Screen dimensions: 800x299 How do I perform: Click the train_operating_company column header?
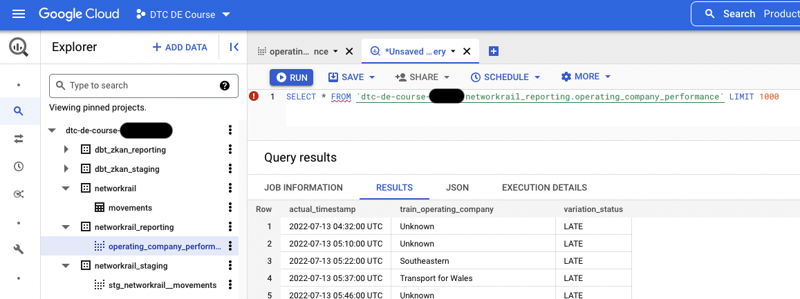[x=447, y=209]
